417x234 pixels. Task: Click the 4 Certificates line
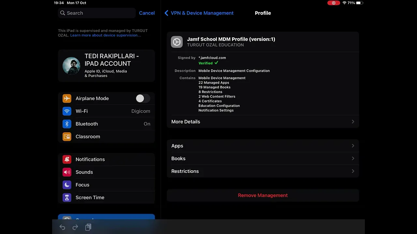pyautogui.click(x=210, y=101)
